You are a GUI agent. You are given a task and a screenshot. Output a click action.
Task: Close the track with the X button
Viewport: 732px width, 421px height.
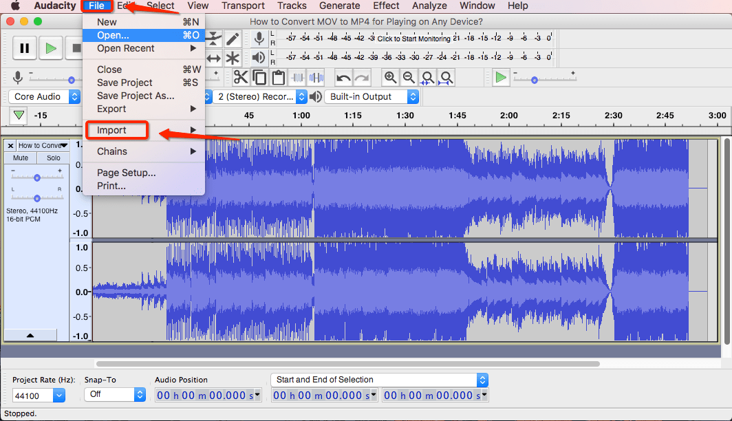[x=10, y=146]
